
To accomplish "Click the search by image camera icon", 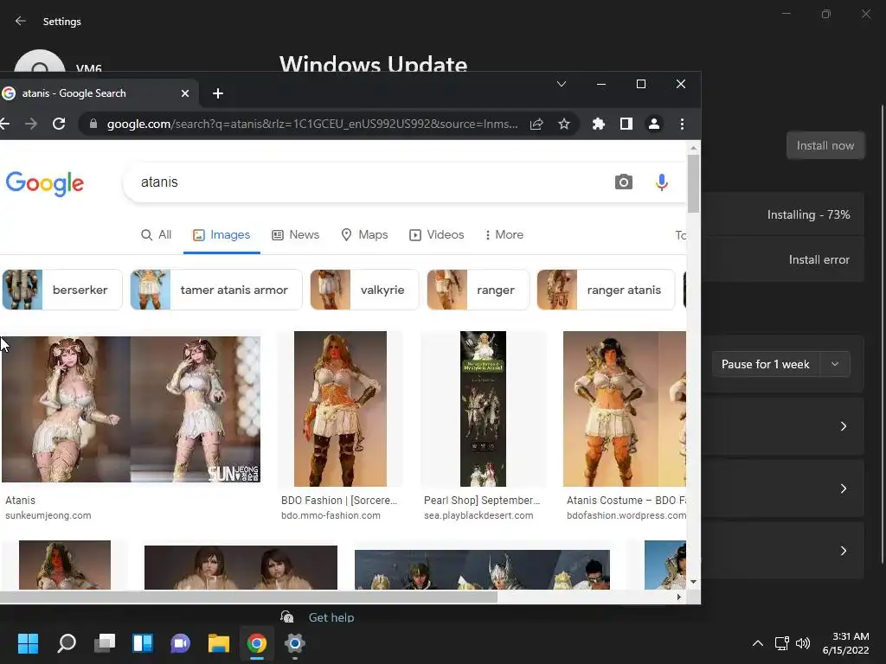I will pos(624,182).
